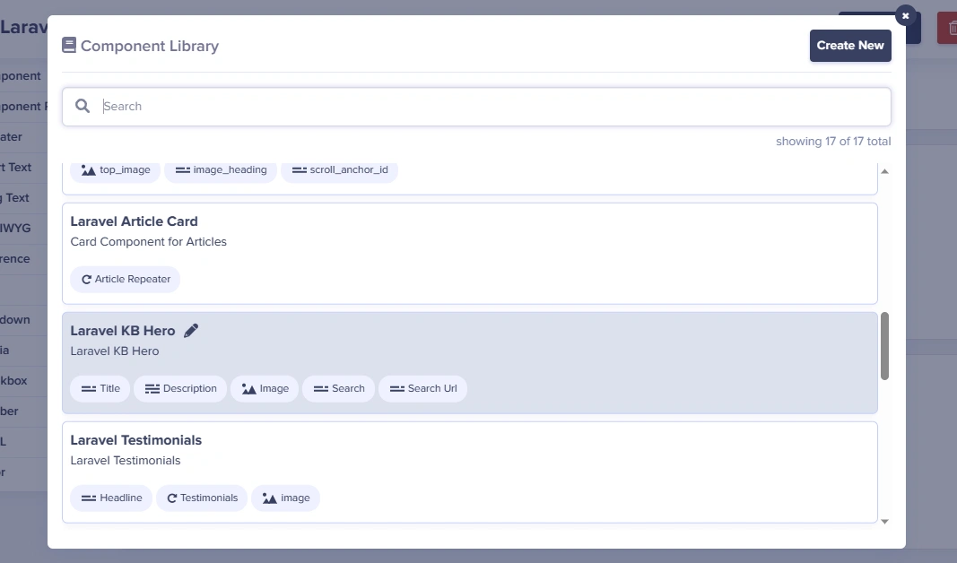Click the repeater icon in Article Repeater tag
This screenshot has width=957, height=563.
86,280
